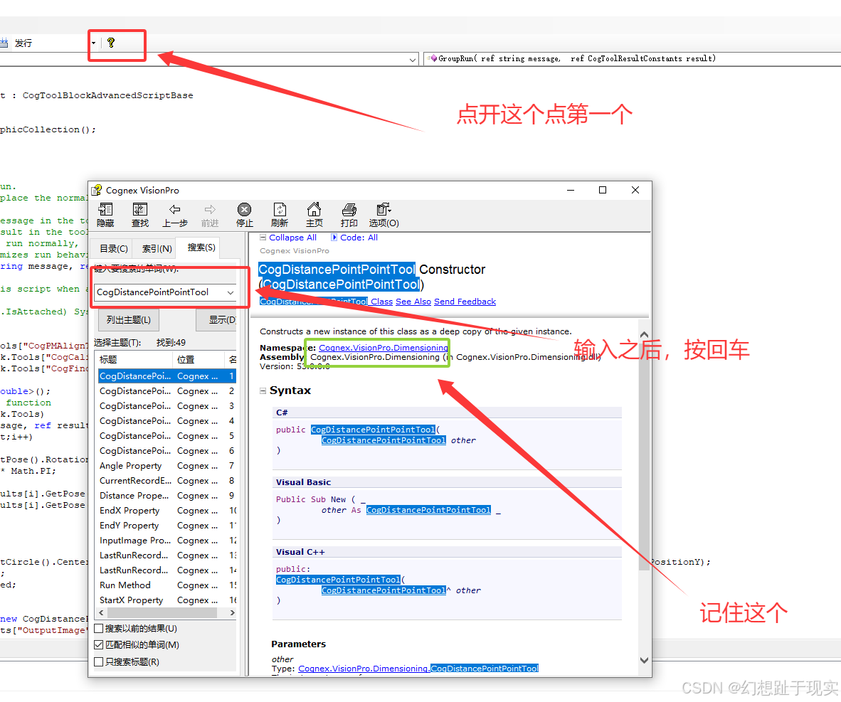Screen dimensions: 841x702
Task: Enable 只搜索标题(R) checkbox
Action: coord(99,662)
